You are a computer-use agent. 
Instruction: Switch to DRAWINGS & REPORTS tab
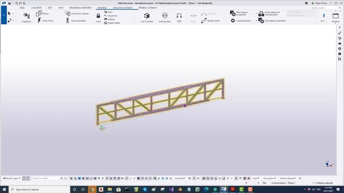[x=80, y=8]
